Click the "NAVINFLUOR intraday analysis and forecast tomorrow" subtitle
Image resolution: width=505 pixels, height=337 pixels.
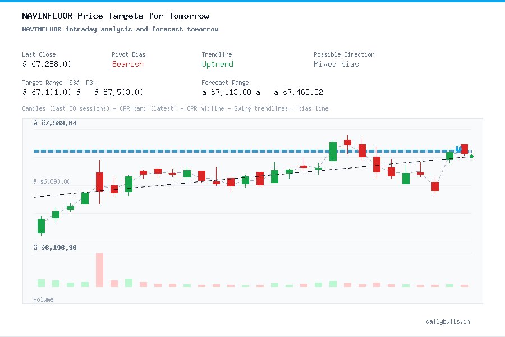pos(120,29)
